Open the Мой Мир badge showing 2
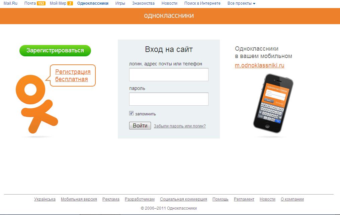The image size is (340, 215). (x=70, y=3)
